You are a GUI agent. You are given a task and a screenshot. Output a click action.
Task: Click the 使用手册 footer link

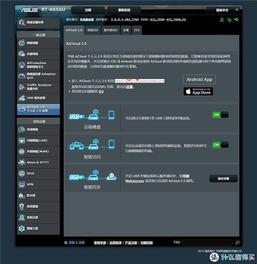tap(100, 242)
